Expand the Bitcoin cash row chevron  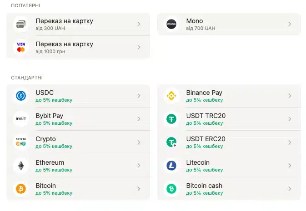290,189
